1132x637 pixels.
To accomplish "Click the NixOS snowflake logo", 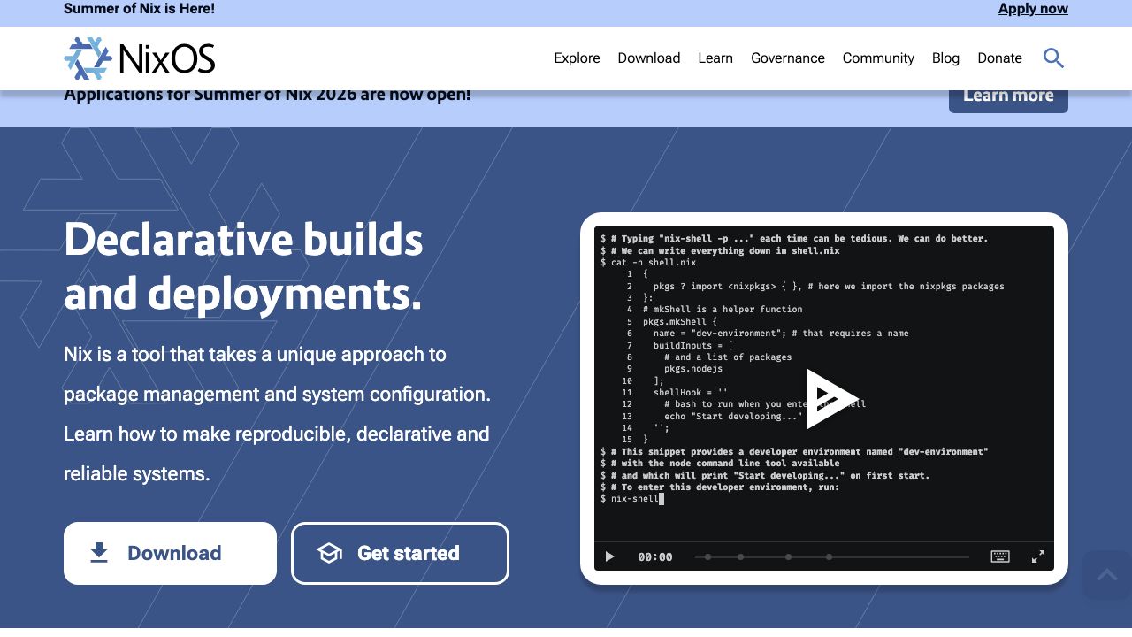I will click(x=88, y=58).
